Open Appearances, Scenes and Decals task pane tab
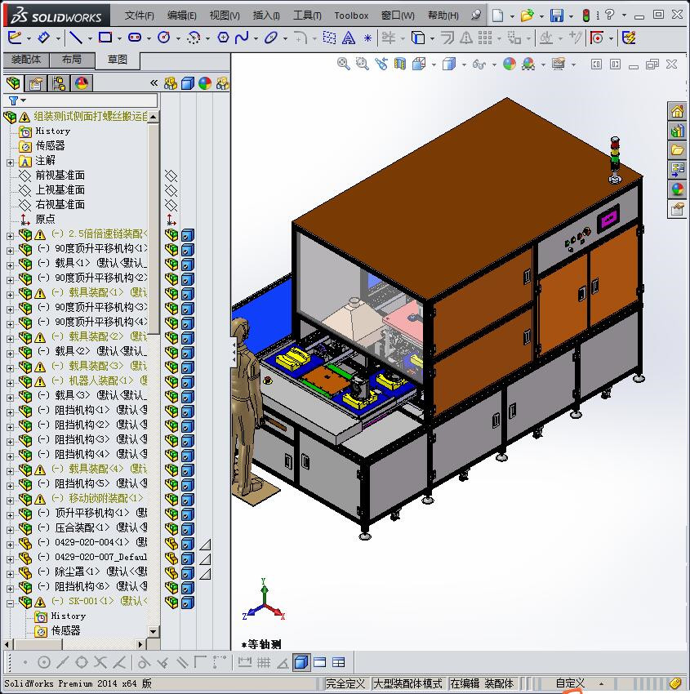This screenshot has width=690, height=694. click(677, 189)
